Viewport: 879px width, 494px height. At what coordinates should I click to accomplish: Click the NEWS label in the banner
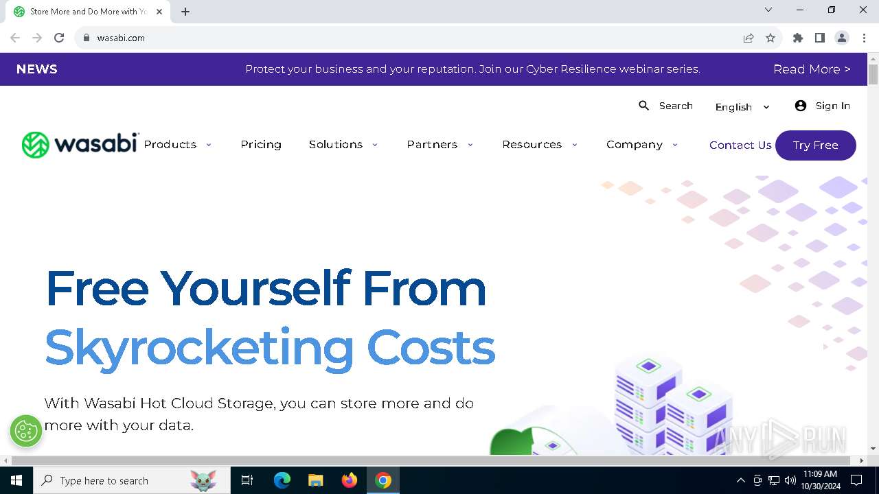[36, 69]
